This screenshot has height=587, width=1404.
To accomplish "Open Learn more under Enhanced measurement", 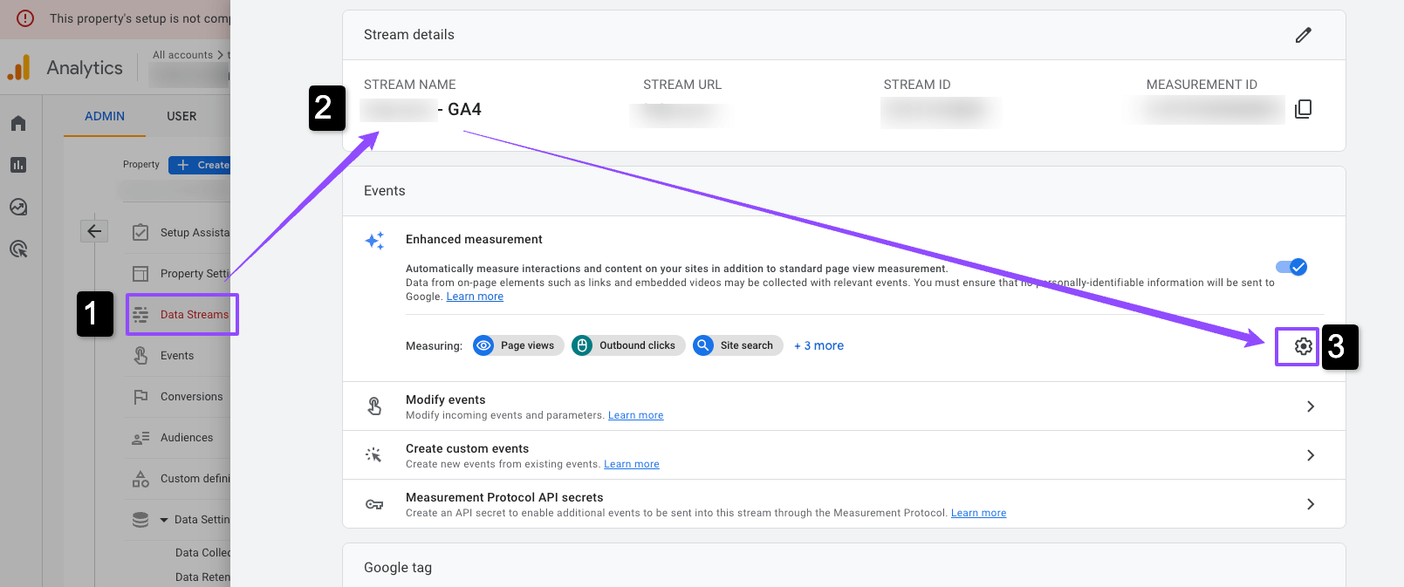I will tap(475, 297).
